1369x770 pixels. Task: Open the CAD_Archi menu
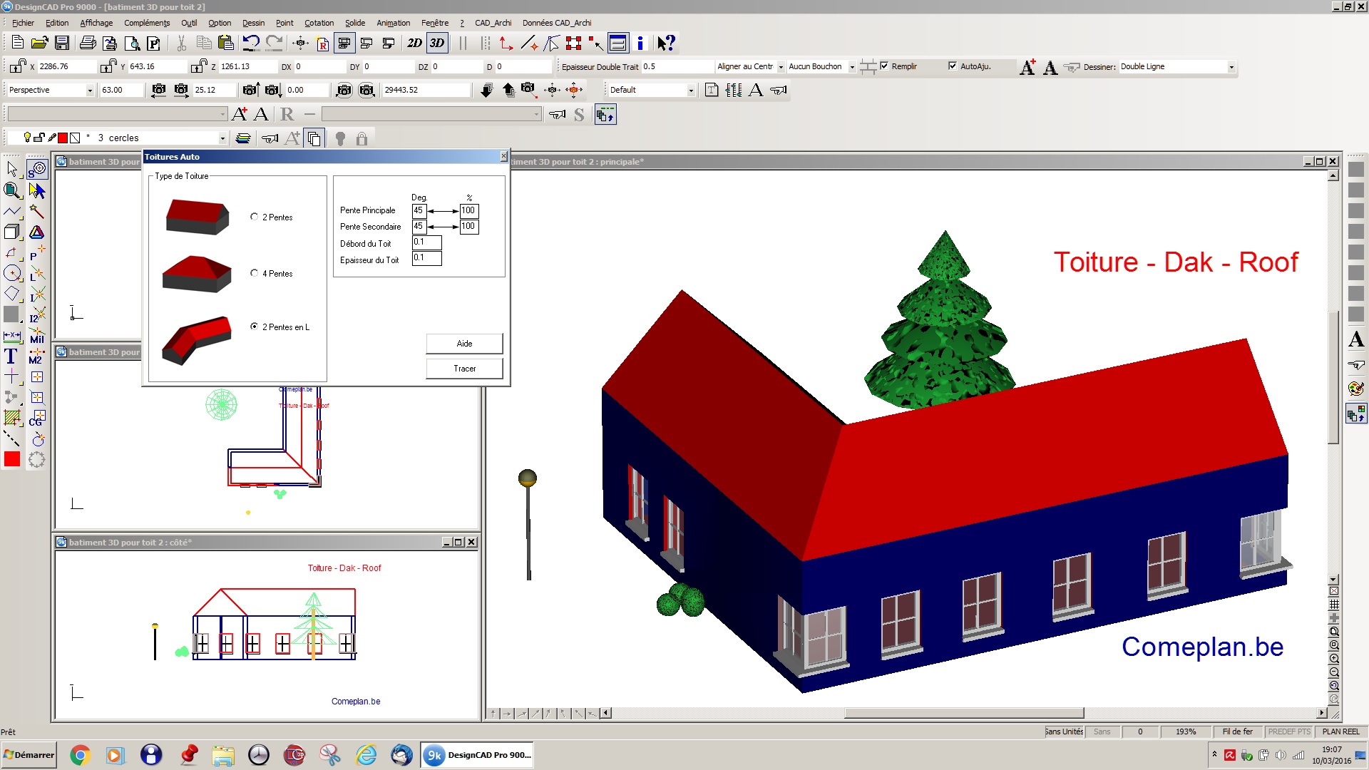click(x=493, y=23)
